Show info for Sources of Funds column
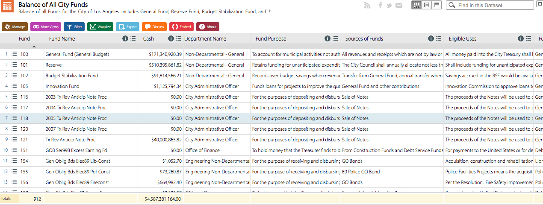 [x=431, y=38]
